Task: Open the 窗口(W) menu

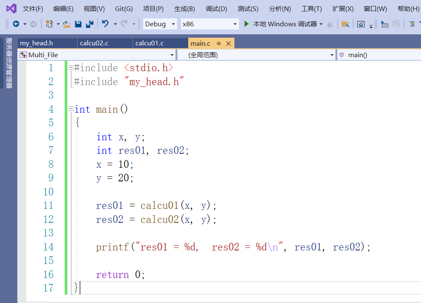Action: tap(375, 9)
